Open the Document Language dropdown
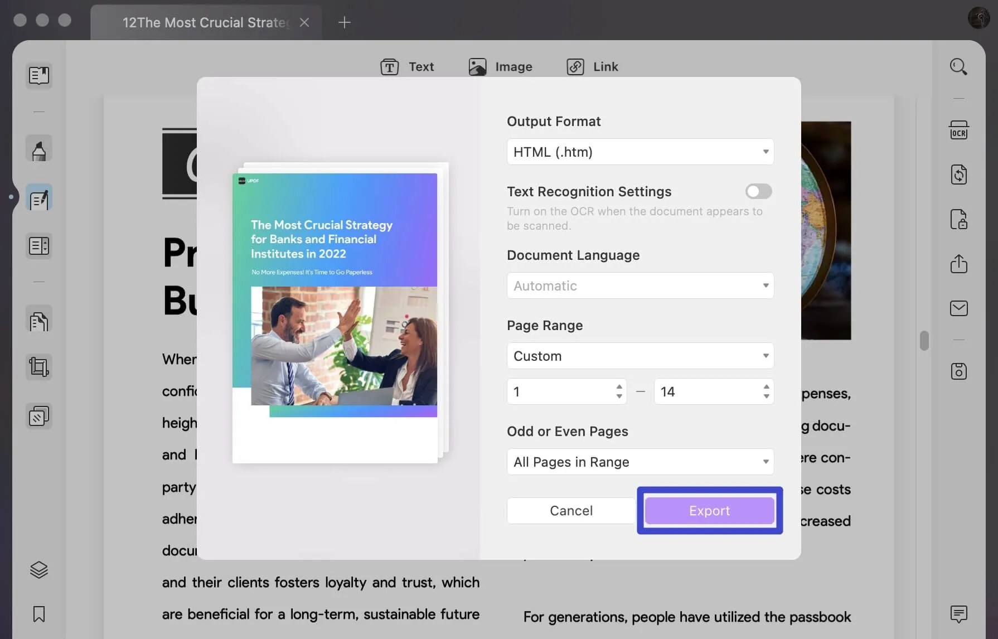Image resolution: width=998 pixels, height=639 pixels. coord(640,285)
